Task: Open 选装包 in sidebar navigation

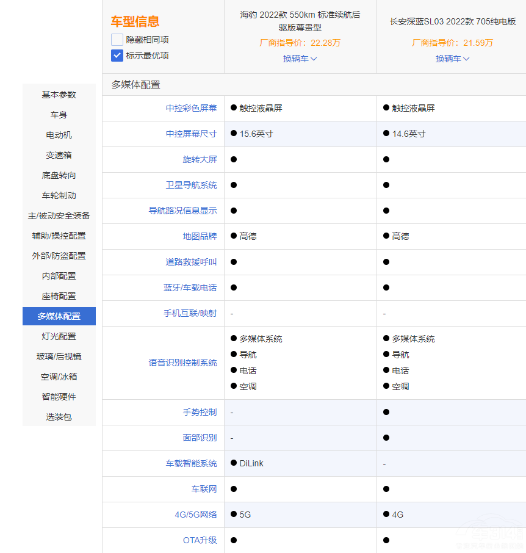Action: point(59,417)
